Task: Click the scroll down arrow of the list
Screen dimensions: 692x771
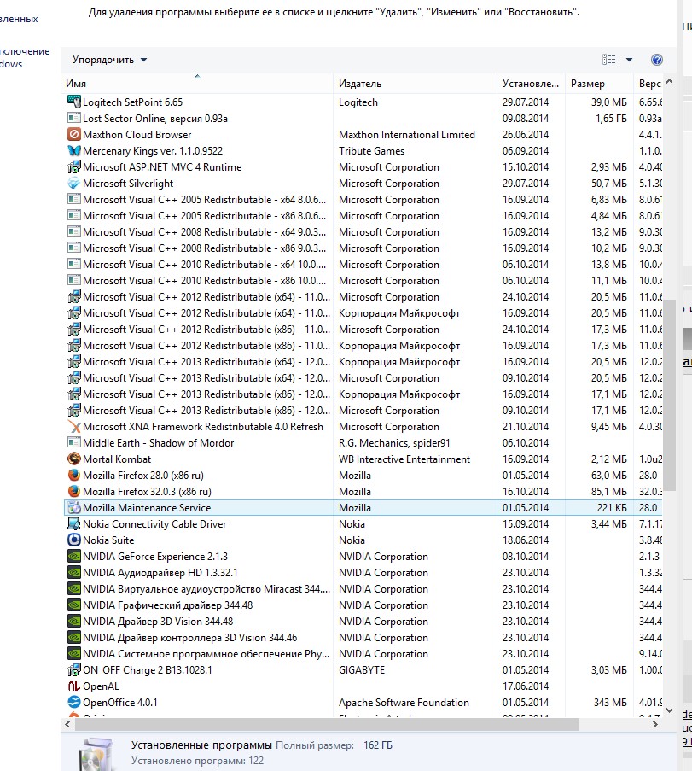Action: point(669,710)
